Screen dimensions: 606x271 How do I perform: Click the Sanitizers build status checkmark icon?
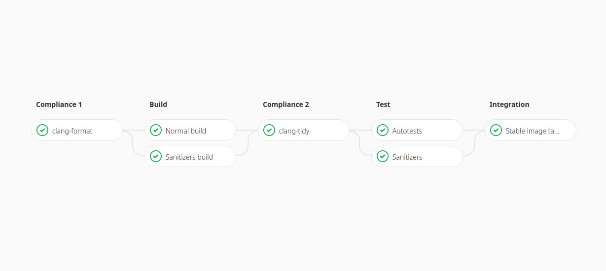(156, 157)
